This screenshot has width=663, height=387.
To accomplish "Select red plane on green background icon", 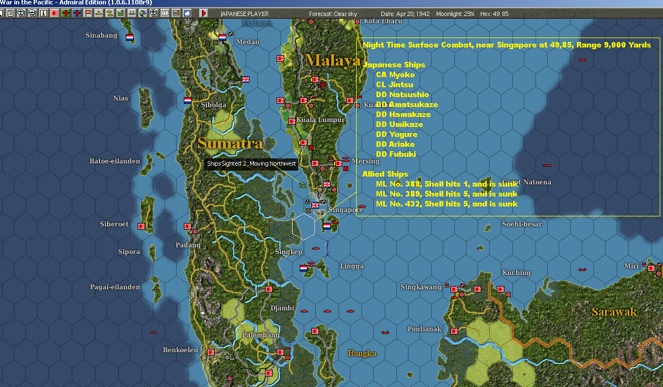I will (x=66, y=13).
